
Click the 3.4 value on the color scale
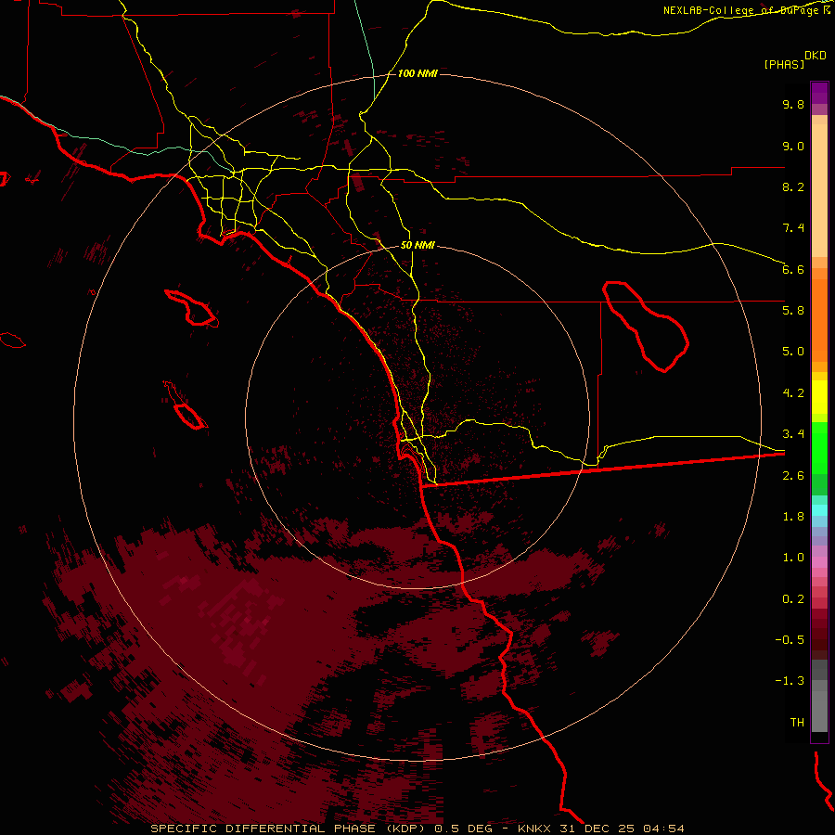[793, 434]
